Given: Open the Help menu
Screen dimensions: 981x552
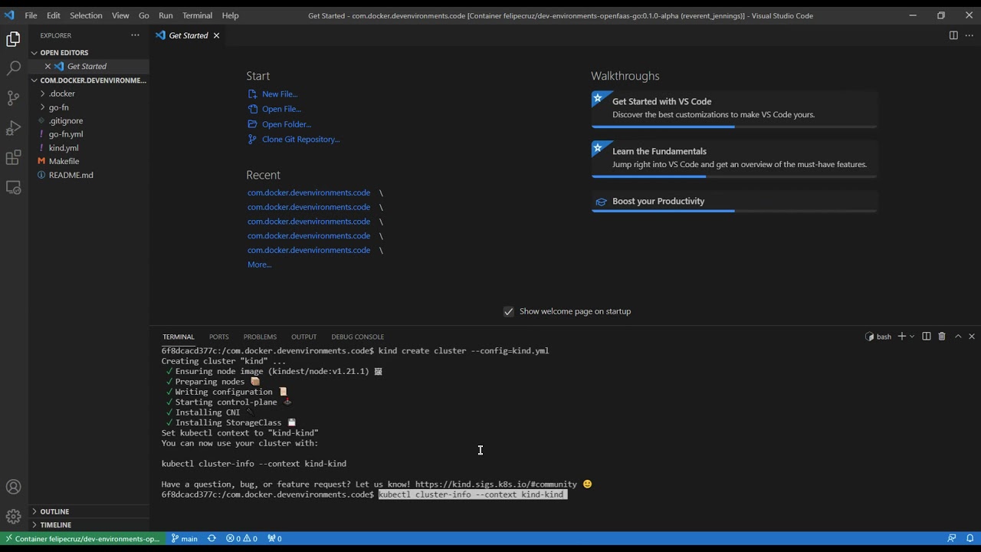Looking at the screenshot, I should point(230,15).
